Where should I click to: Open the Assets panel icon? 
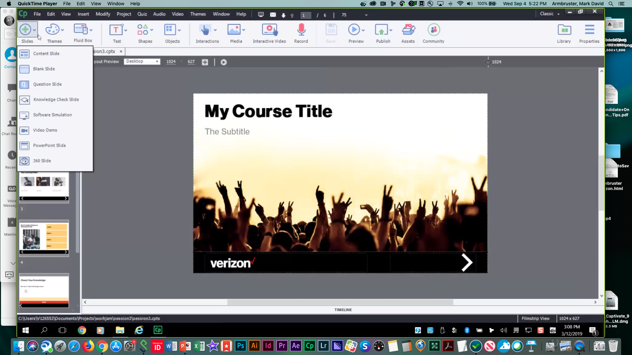[x=408, y=30]
